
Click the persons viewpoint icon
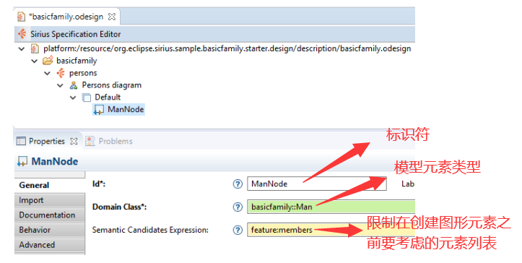61,73
